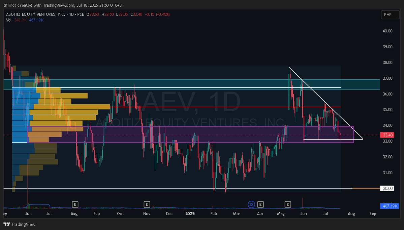Click the Sep label at far right of time axis

373,214
